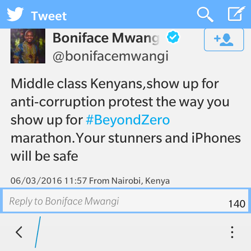Open the search magnifier icon
Screen dimensions: 251x251
click(205, 14)
